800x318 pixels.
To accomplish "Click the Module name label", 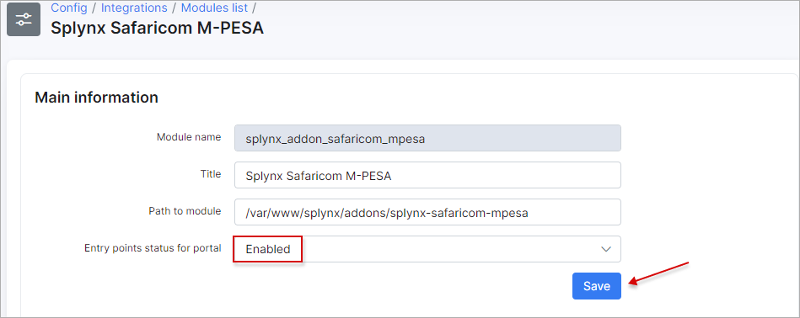I will tap(189, 137).
